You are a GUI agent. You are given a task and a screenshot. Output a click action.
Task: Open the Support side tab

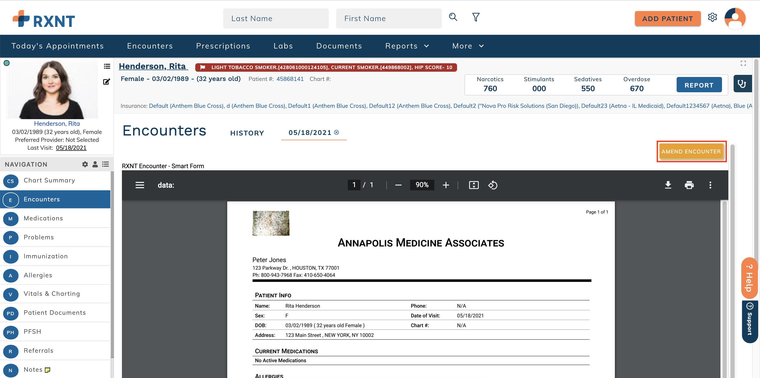point(749,321)
